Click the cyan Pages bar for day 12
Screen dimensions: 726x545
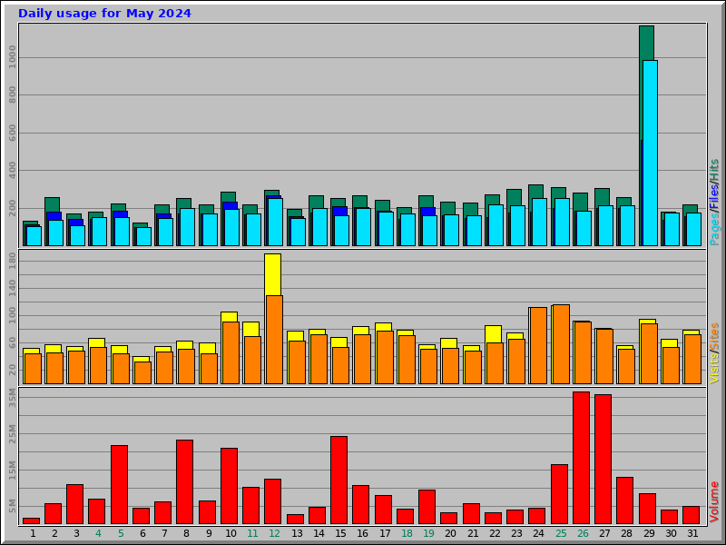click(275, 222)
